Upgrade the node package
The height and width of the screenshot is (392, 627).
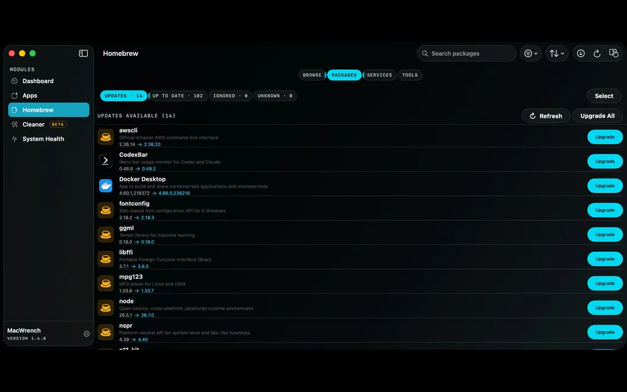pyautogui.click(x=605, y=308)
